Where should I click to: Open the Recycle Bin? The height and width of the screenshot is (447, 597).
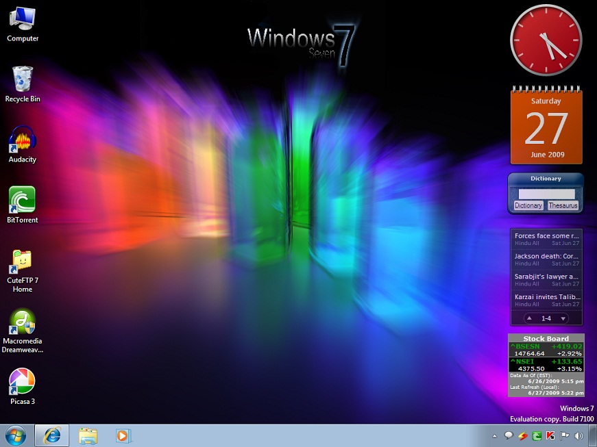(x=22, y=79)
